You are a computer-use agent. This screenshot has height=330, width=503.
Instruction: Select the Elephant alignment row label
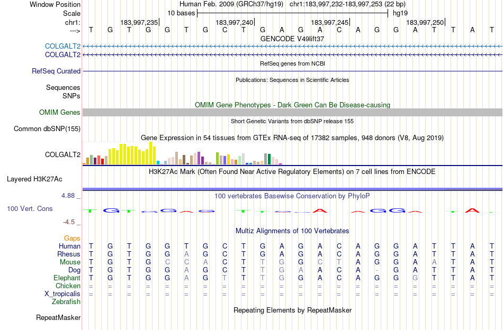(x=67, y=278)
